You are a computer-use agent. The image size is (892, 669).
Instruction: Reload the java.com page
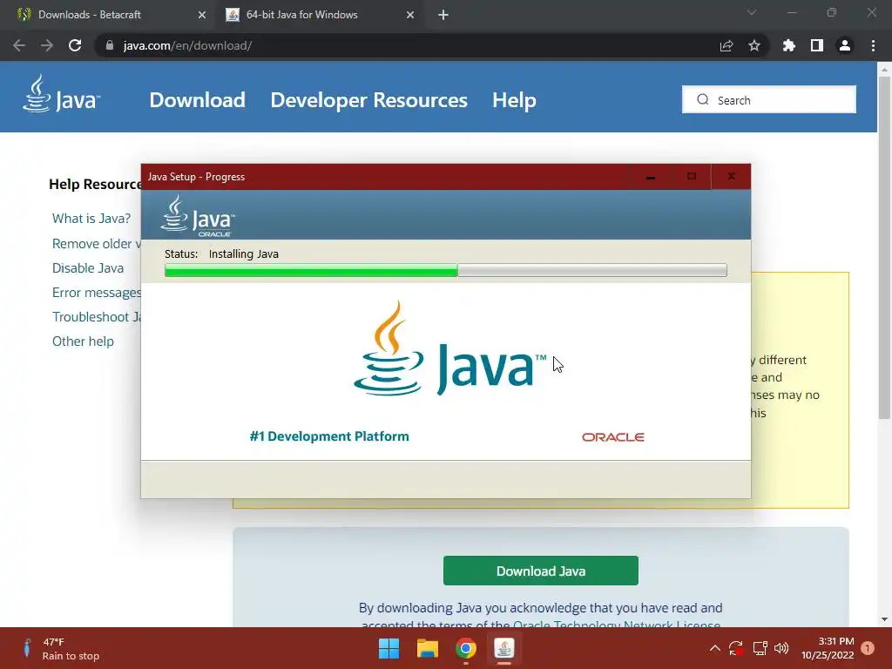75,45
